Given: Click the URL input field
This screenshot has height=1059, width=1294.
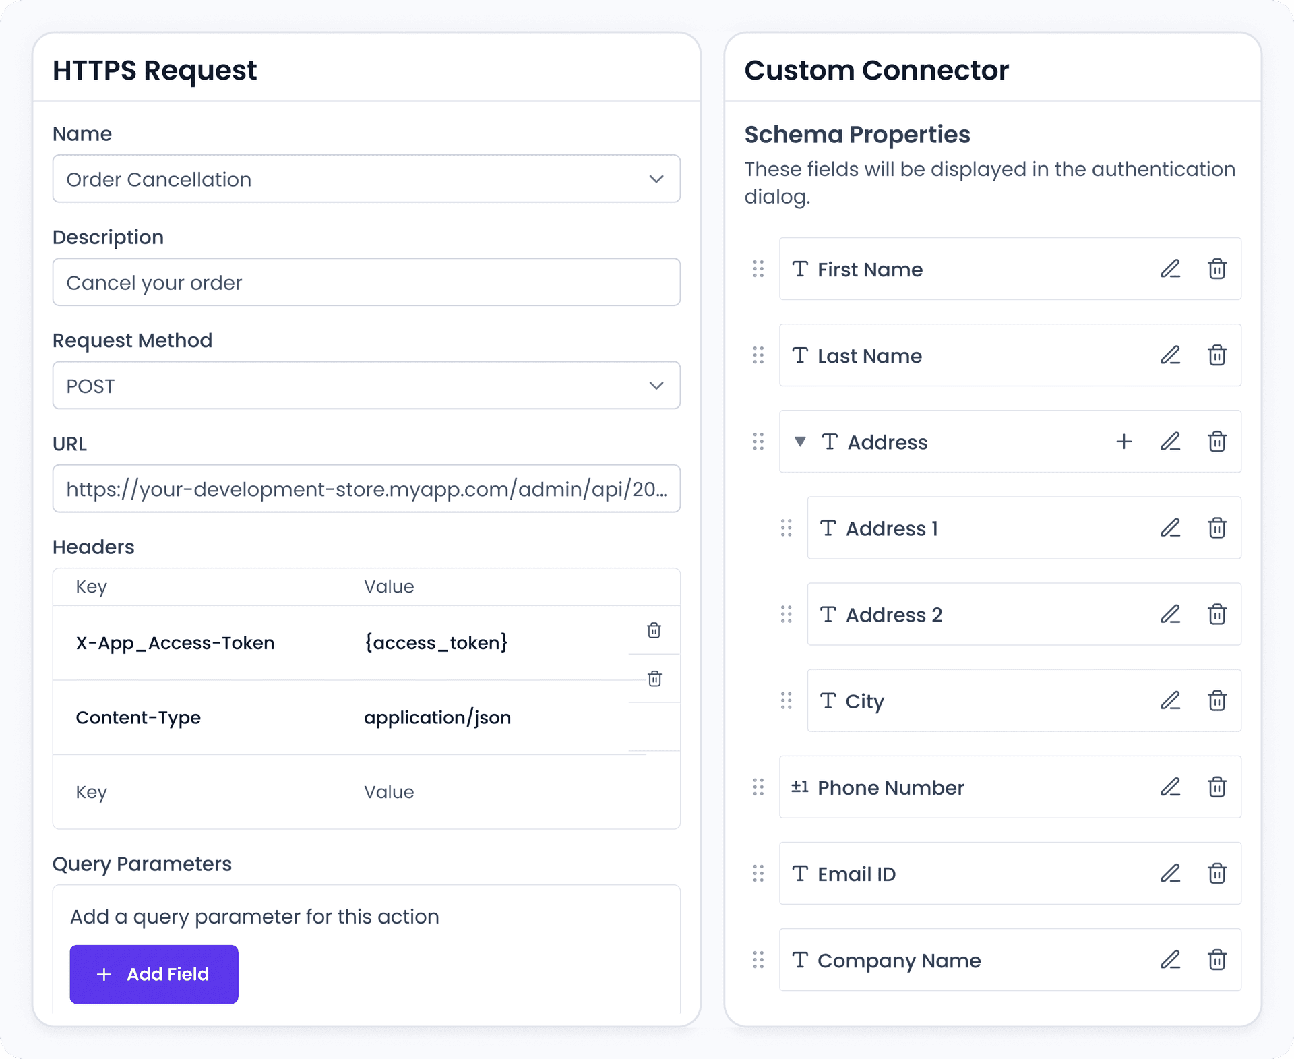Looking at the screenshot, I should [366, 489].
